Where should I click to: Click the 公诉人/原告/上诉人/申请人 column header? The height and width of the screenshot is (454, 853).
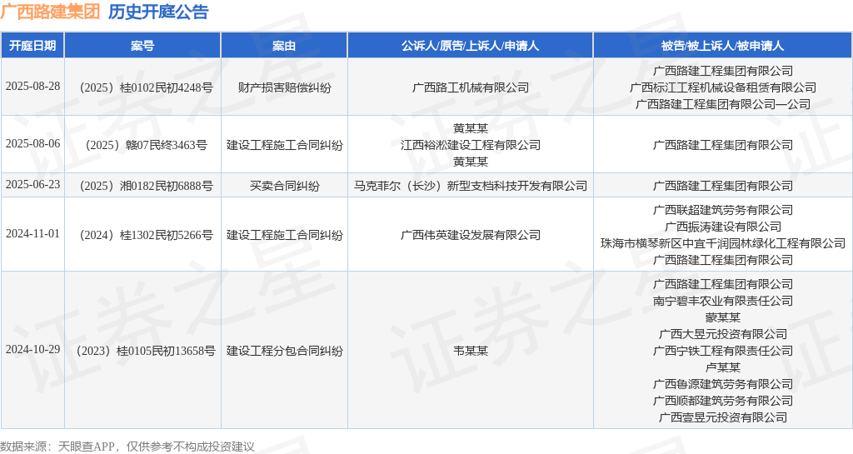470,46
